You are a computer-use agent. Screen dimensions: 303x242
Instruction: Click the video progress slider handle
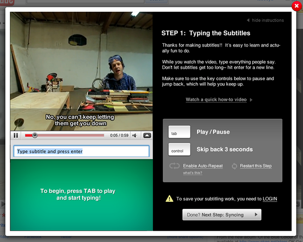coord(34,135)
